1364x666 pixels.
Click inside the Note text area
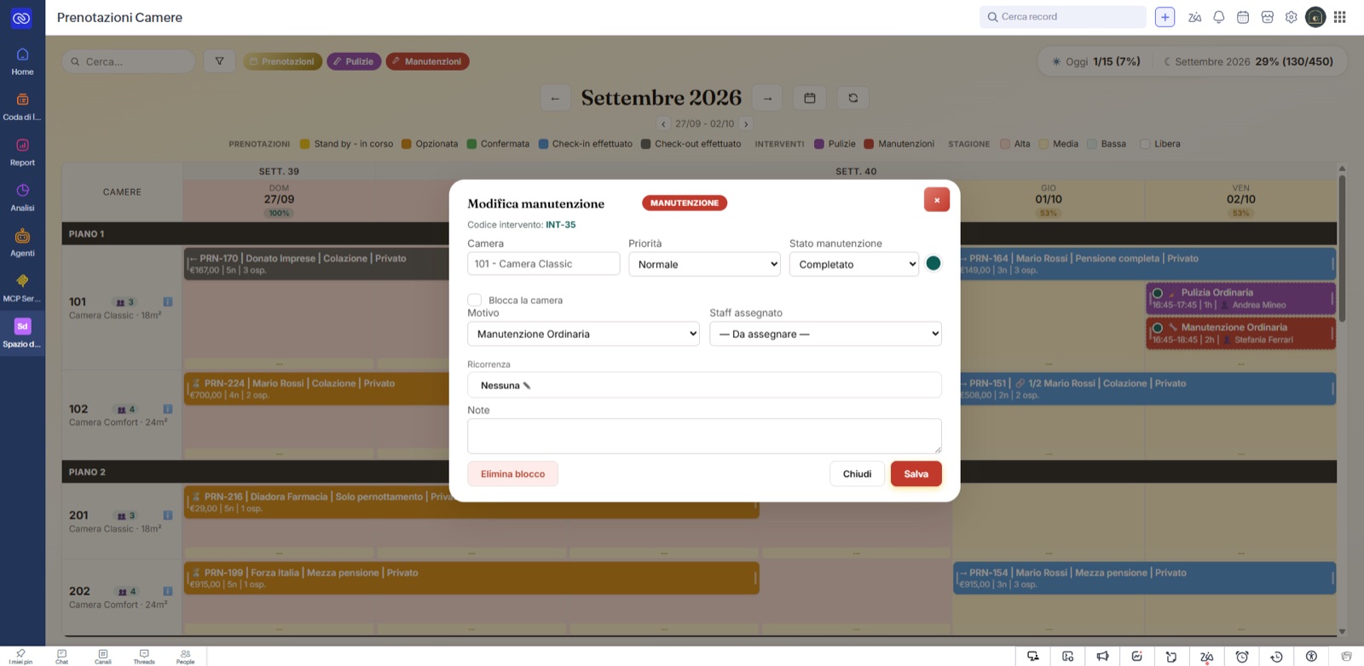coord(704,436)
